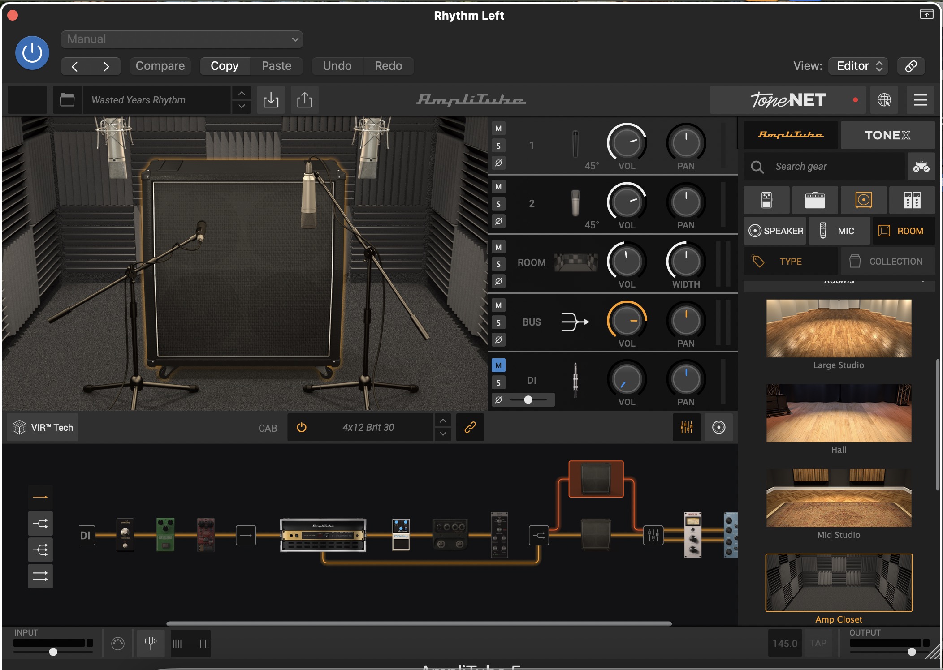The image size is (943, 670).
Task: Click the export share preset icon
Action: pyautogui.click(x=305, y=100)
